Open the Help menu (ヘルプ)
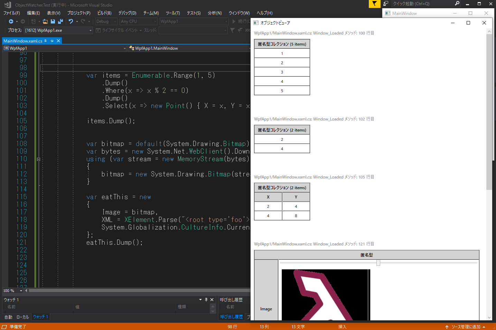This screenshot has width=496, height=330. click(264, 13)
